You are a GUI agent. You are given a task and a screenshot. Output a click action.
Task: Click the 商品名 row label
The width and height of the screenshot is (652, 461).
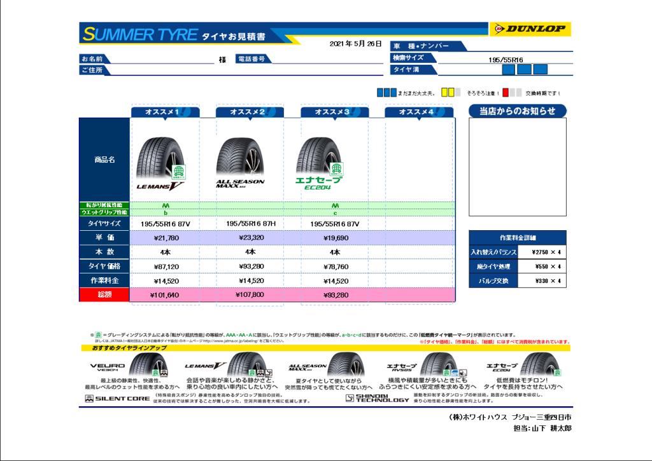point(104,160)
